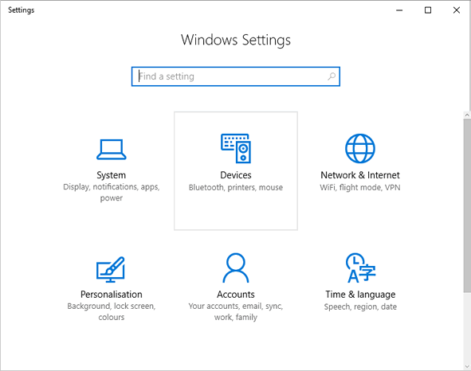
Task: Maximize the Settings window
Action: [428, 10]
